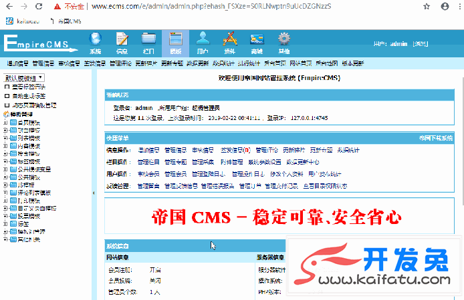Screen dimensions: 464x300
Task: Expand the 其他相关 tree node
Action: coord(5,239)
